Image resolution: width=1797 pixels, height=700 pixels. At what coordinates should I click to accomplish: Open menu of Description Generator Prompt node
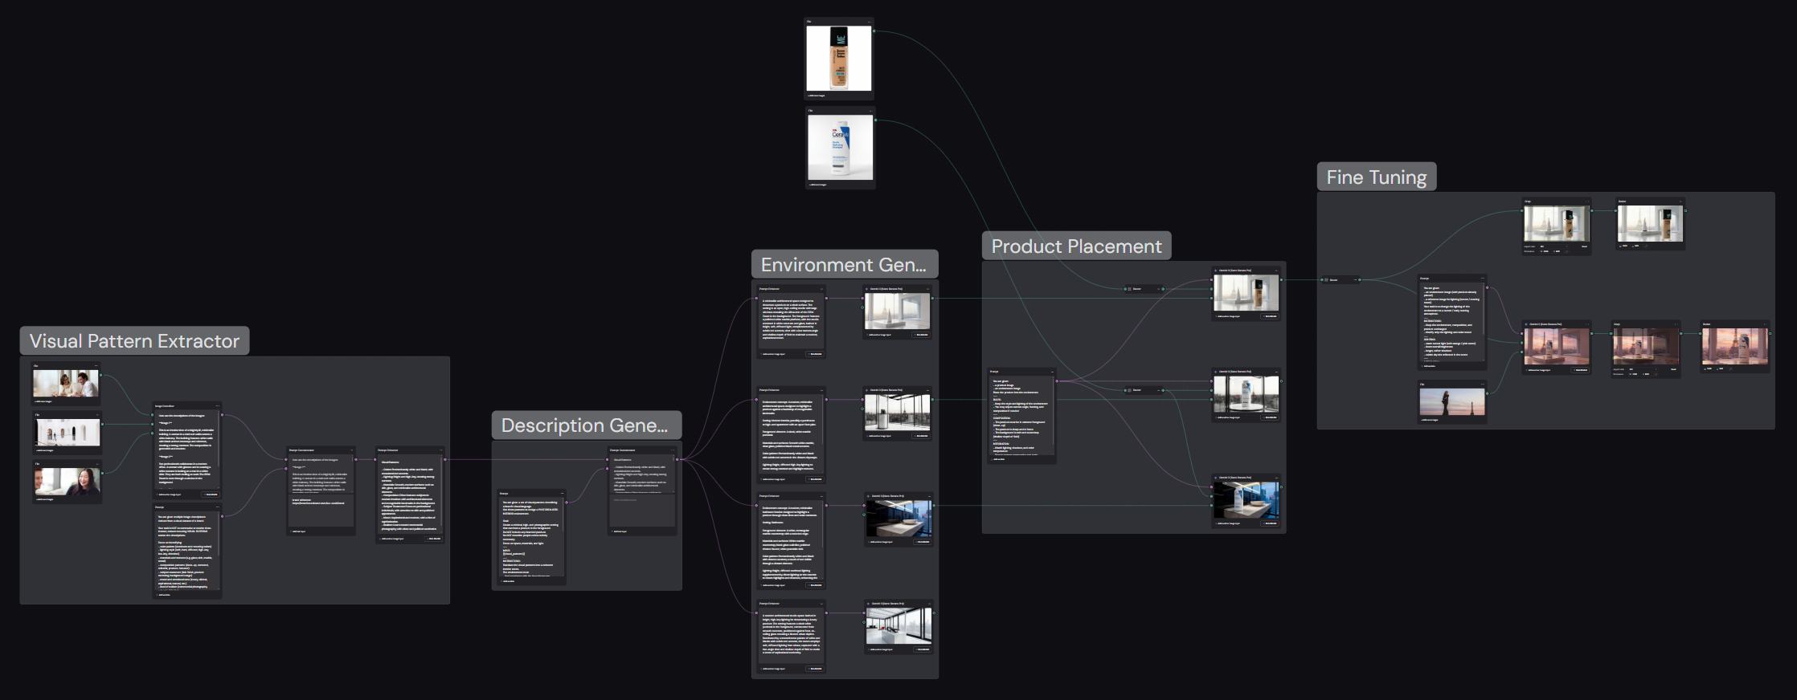point(562,494)
